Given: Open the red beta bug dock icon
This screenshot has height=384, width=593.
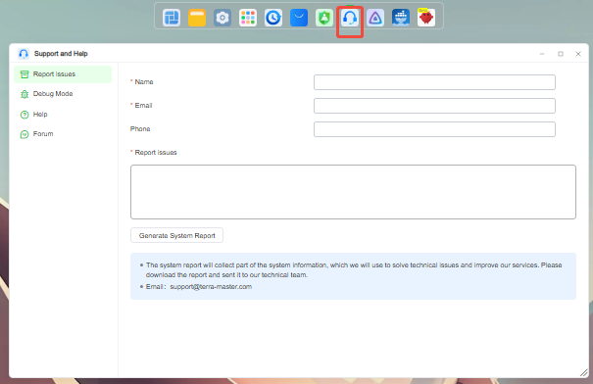Looking at the screenshot, I should [x=426, y=18].
